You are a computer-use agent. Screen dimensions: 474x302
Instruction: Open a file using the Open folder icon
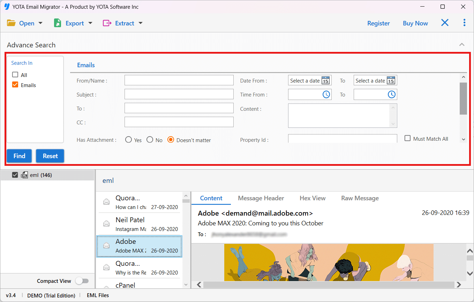pyautogui.click(x=12, y=23)
